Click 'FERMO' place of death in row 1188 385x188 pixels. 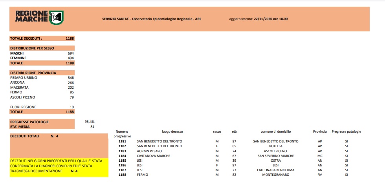(x=143, y=175)
